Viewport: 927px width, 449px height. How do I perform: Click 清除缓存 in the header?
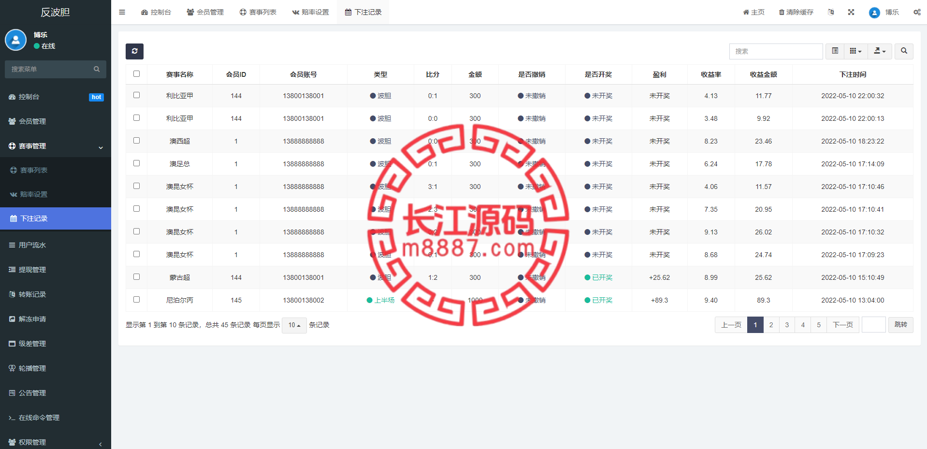coord(796,12)
